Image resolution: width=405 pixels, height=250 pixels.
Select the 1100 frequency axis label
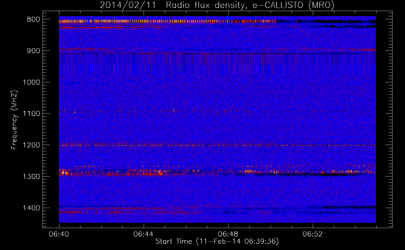[31, 114]
